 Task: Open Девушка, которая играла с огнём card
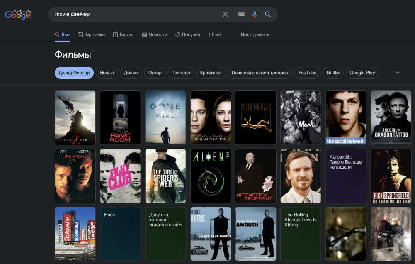click(166, 234)
